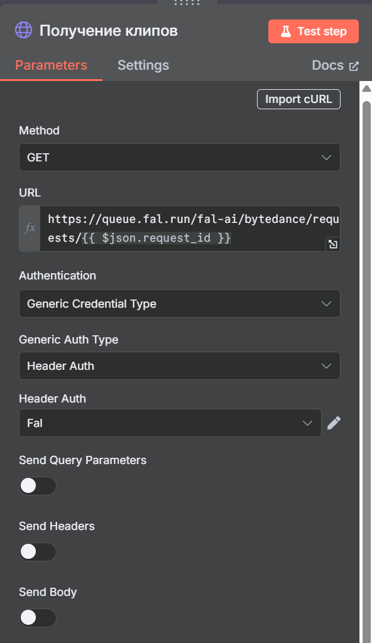The image size is (372, 643).
Task: Toggle the Send Body switch
Action: 38,618
